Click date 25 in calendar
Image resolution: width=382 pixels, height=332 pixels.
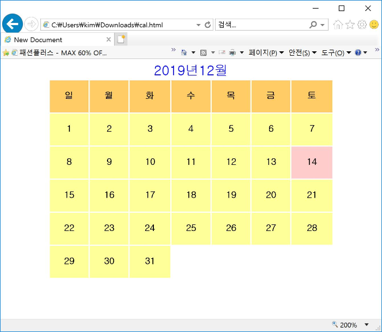click(x=191, y=229)
